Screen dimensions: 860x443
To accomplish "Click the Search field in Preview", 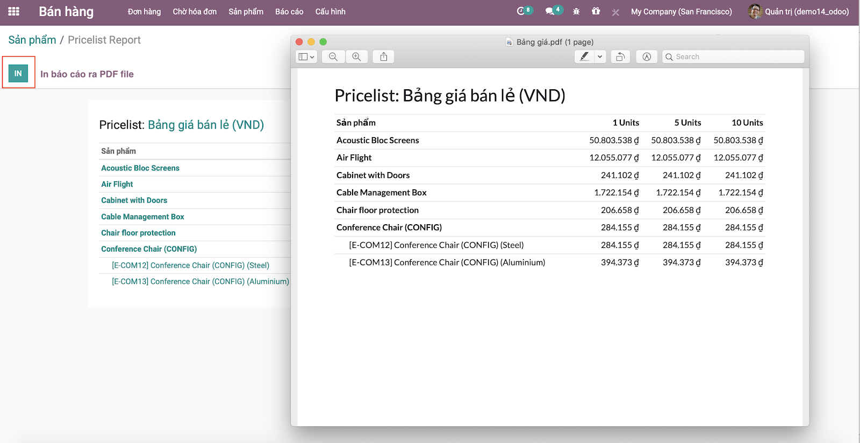I will pyautogui.click(x=736, y=57).
